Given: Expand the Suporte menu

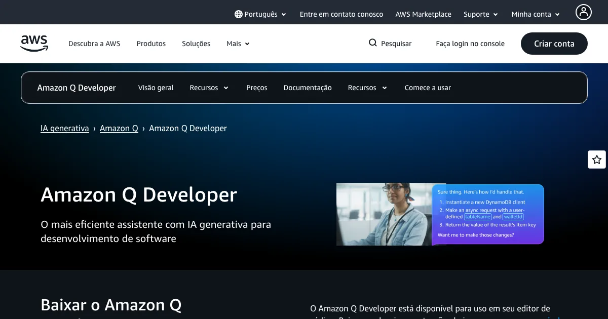Looking at the screenshot, I should coord(480,14).
